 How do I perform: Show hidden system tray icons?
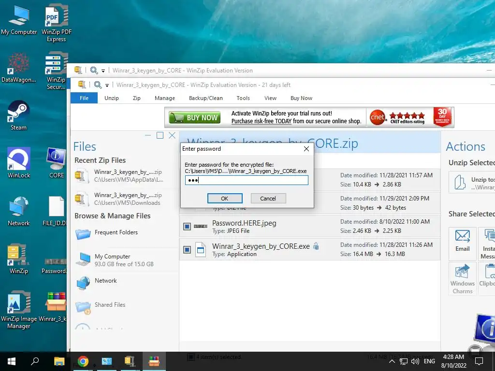point(392,361)
